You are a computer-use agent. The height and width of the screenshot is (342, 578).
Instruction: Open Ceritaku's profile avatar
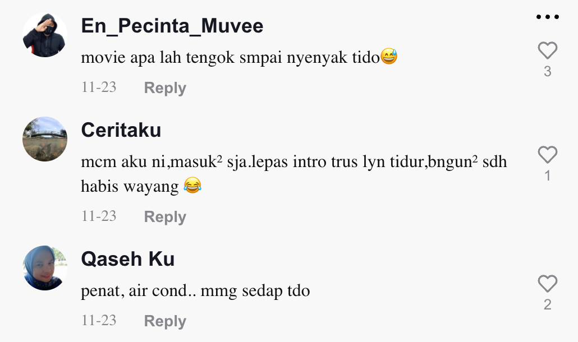(45, 139)
